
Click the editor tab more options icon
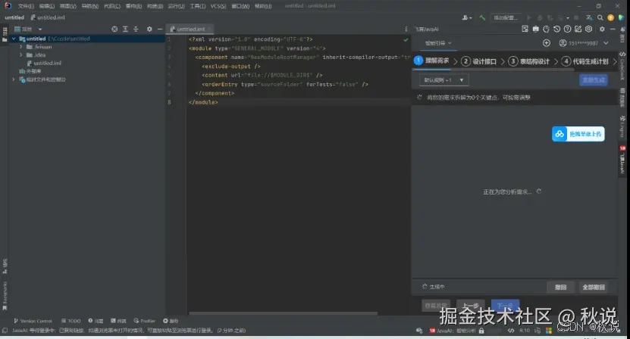[x=406, y=29]
